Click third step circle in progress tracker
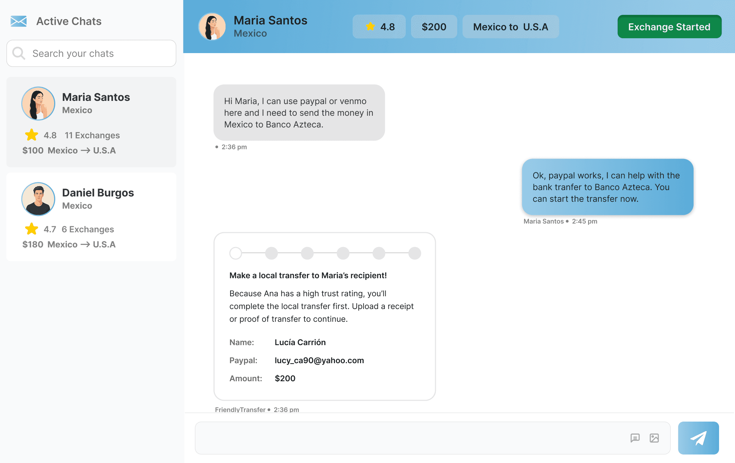 pos(307,253)
